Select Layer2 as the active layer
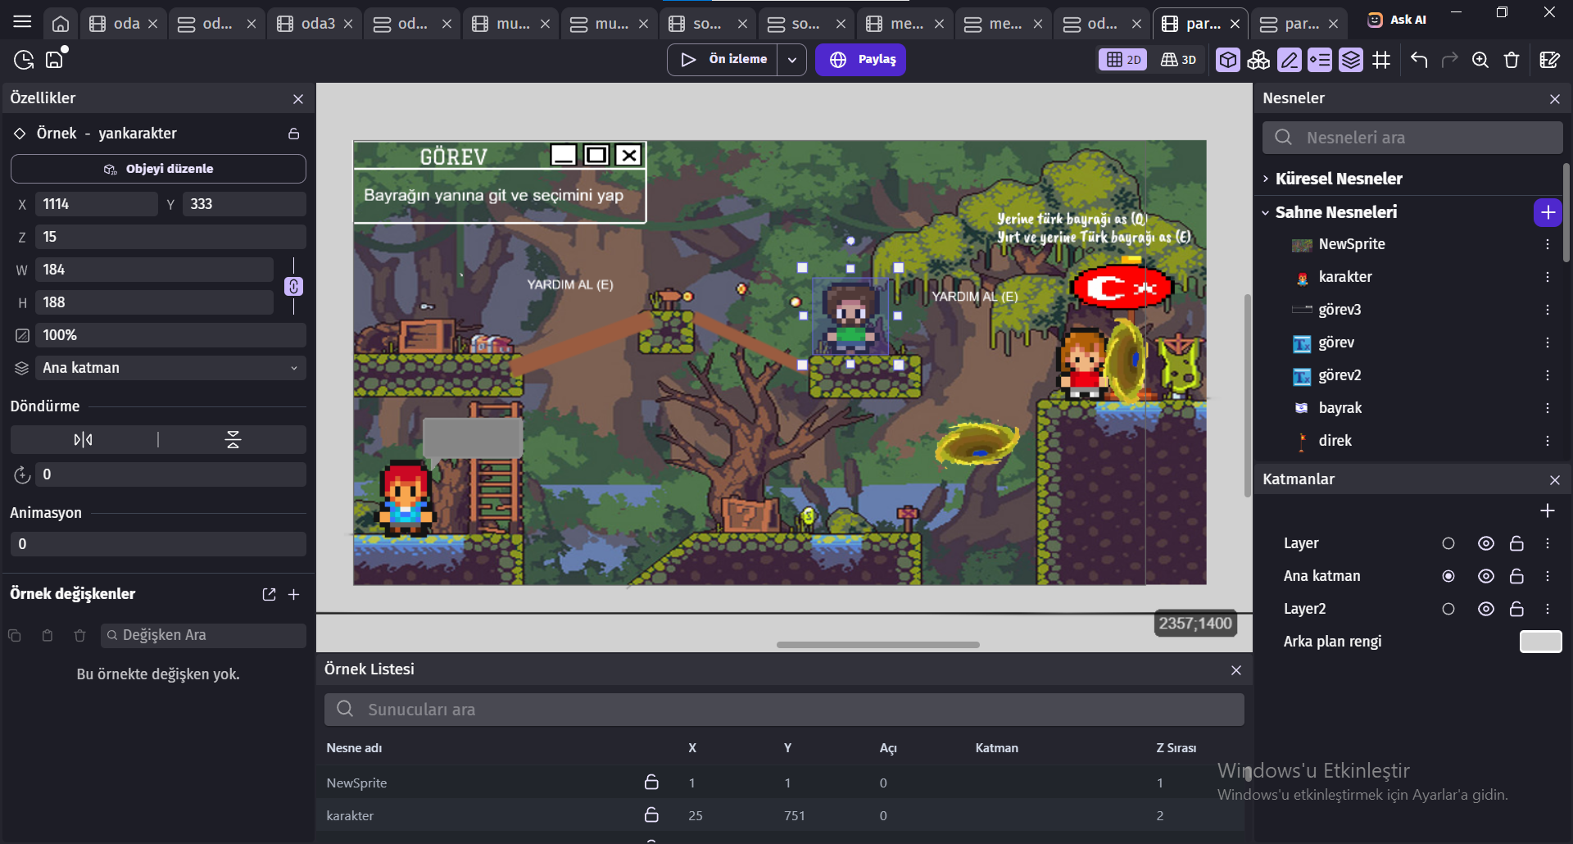This screenshot has height=844, width=1573. coord(1448,610)
